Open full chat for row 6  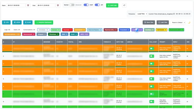[x=152, y=86]
